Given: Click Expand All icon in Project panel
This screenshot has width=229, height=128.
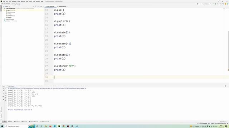Looking at the screenshot, I should (36, 6).
